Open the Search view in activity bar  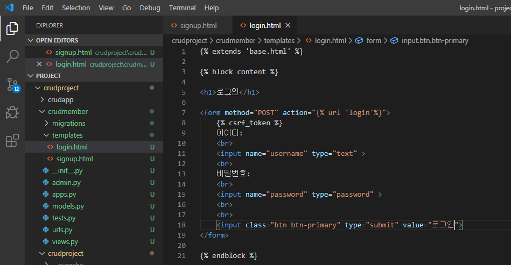coord(12,56)
